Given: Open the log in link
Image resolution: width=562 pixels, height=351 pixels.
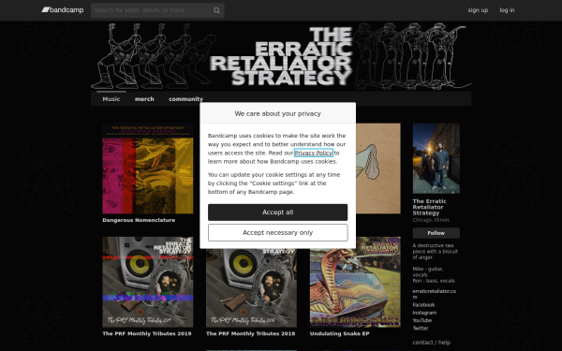Looking at the screenshot, I should (507, 10).
